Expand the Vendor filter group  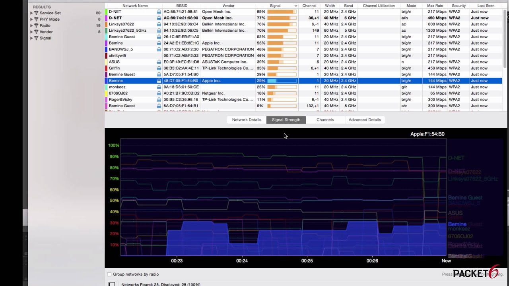tap(31, 32)
